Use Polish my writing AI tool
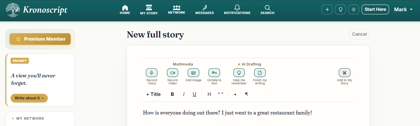The height and width of the screenshot is (126, 420). coord(260,72)
